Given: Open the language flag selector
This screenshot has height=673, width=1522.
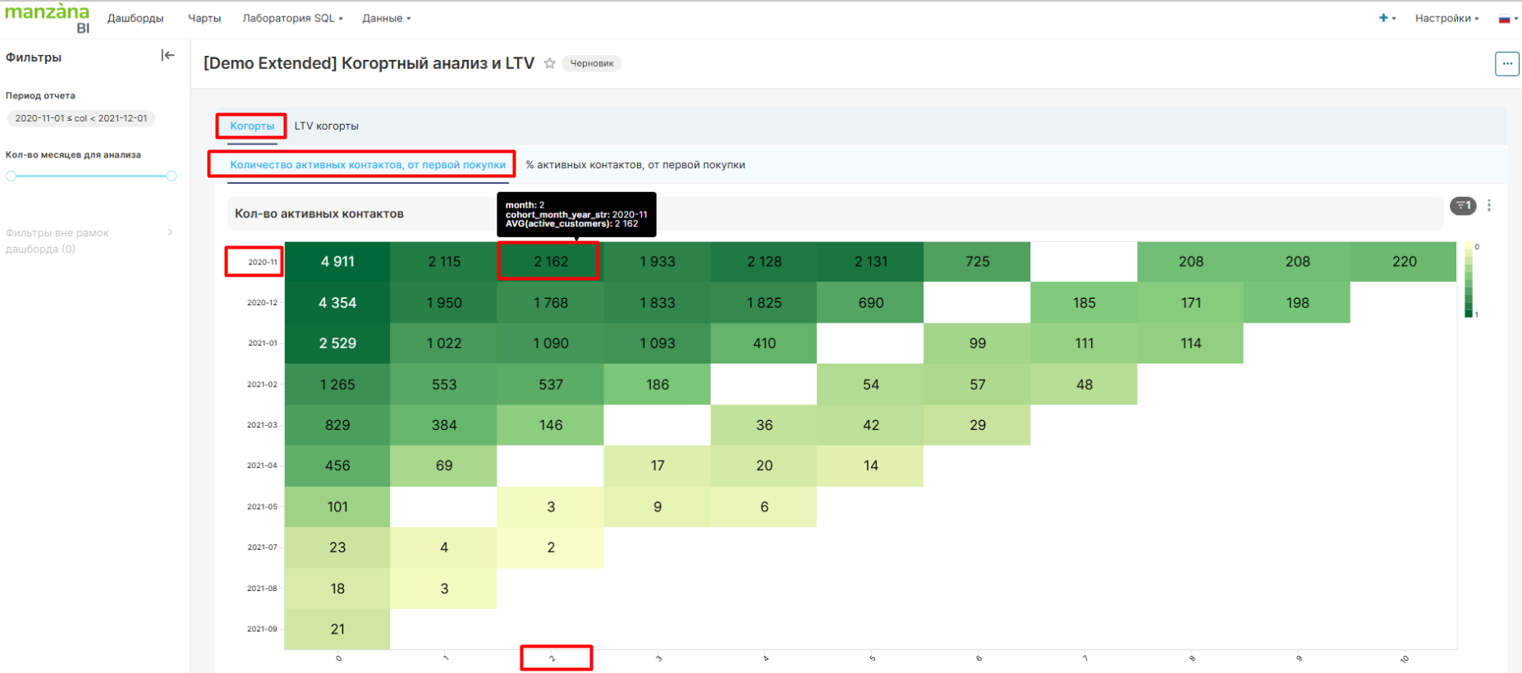Looking at the screenshot, I should tap(1506, 18).
